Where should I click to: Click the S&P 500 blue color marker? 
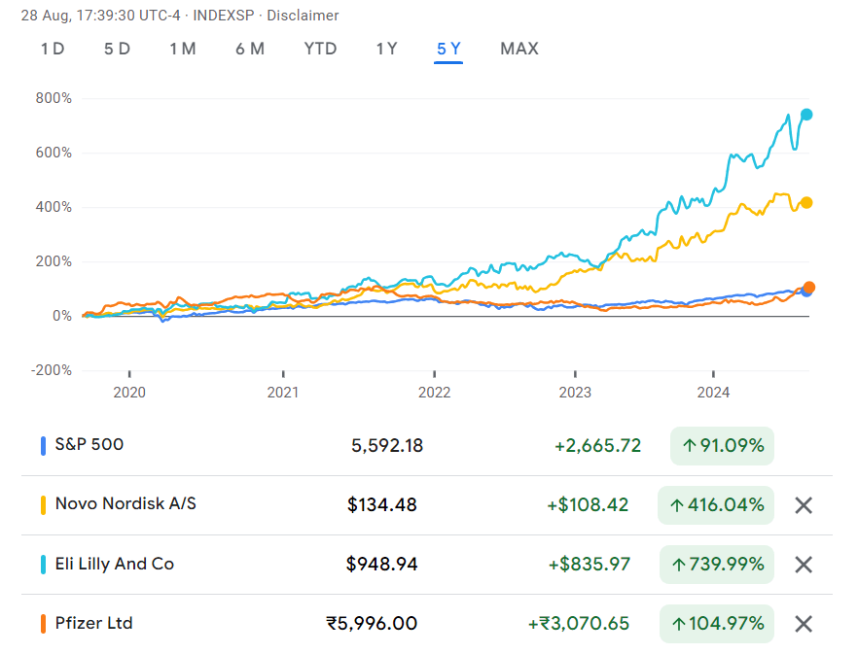tap(43, 446)
